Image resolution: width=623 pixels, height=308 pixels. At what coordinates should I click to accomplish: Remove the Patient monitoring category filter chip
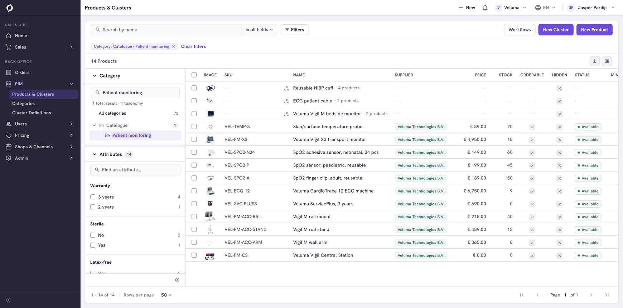pyautogui.click(x=174, y=46)
